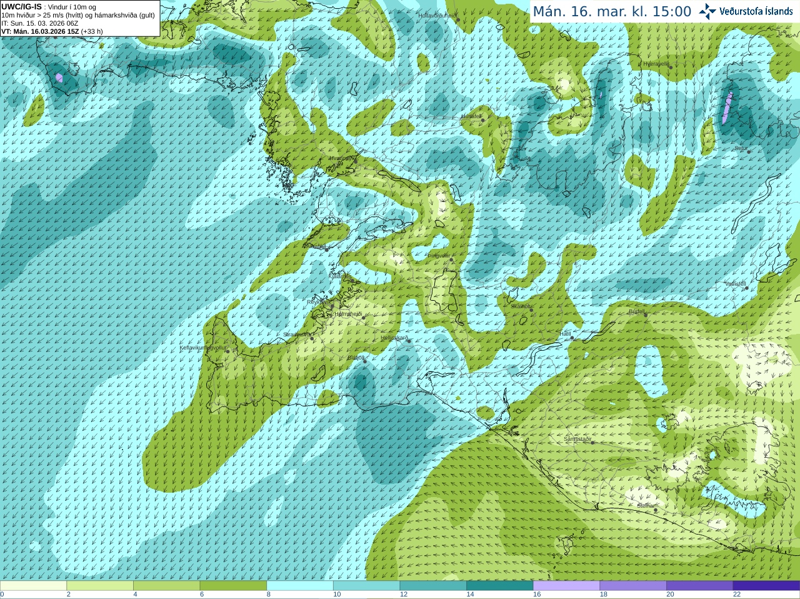Select the 0–2 m/s pale yellow legend swatch

coord(33,586)
